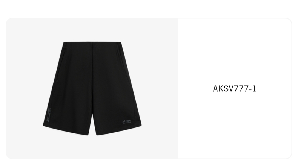Select the AKSV777-1 product code text

click(x=234, y=89)
